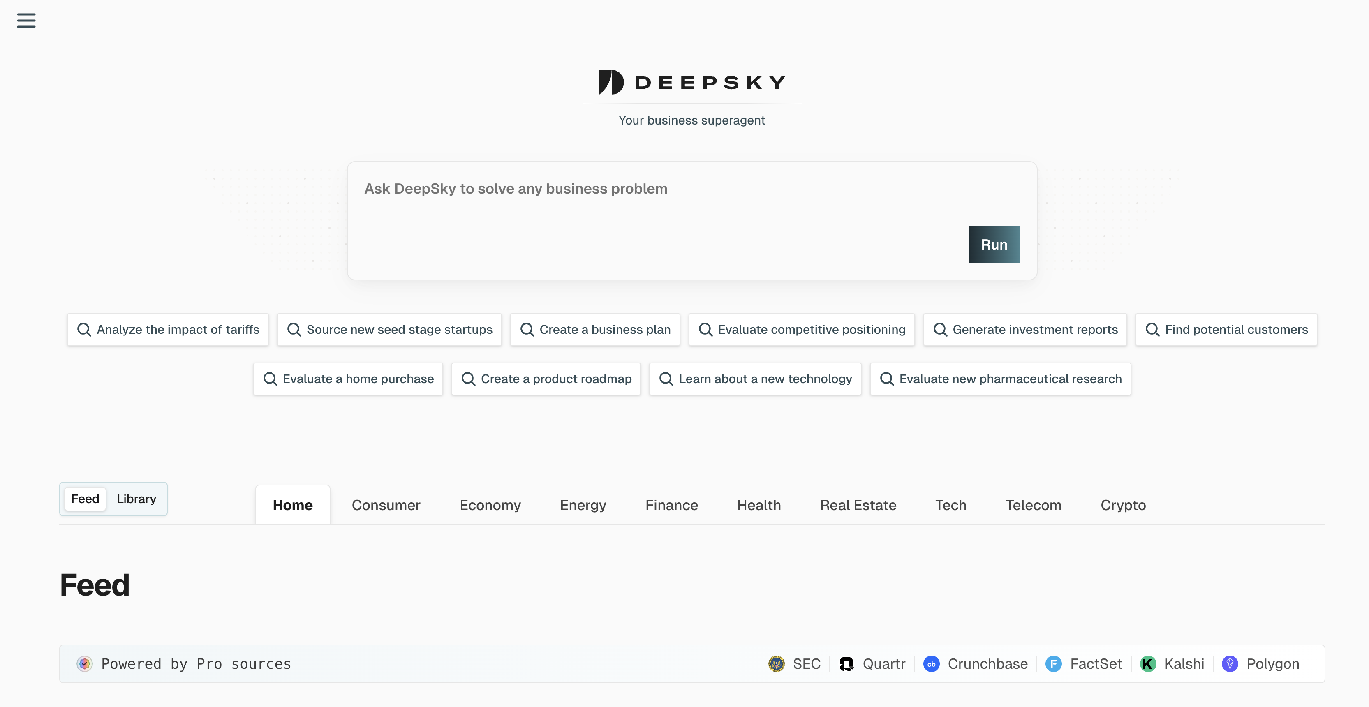Click the Crunchbase logo icon
1369x707 pixels.
coord(931,664)
